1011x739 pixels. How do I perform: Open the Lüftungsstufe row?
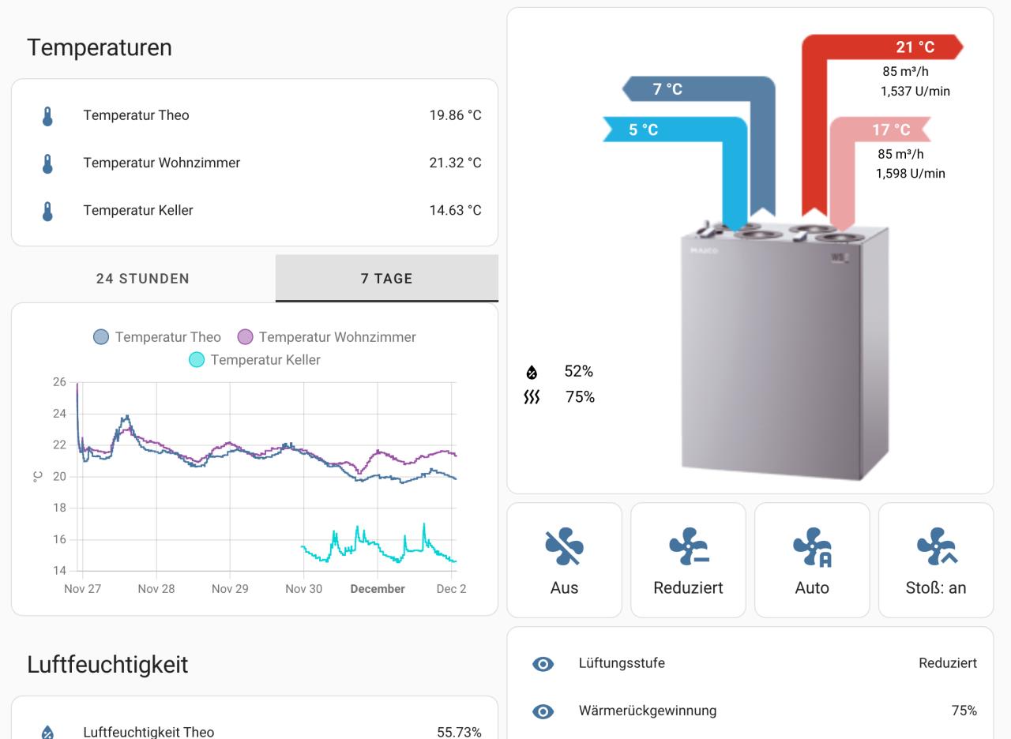click(750, 663)
